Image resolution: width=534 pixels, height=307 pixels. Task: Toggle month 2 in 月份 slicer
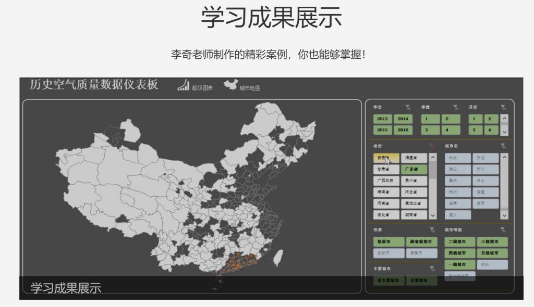491,119
